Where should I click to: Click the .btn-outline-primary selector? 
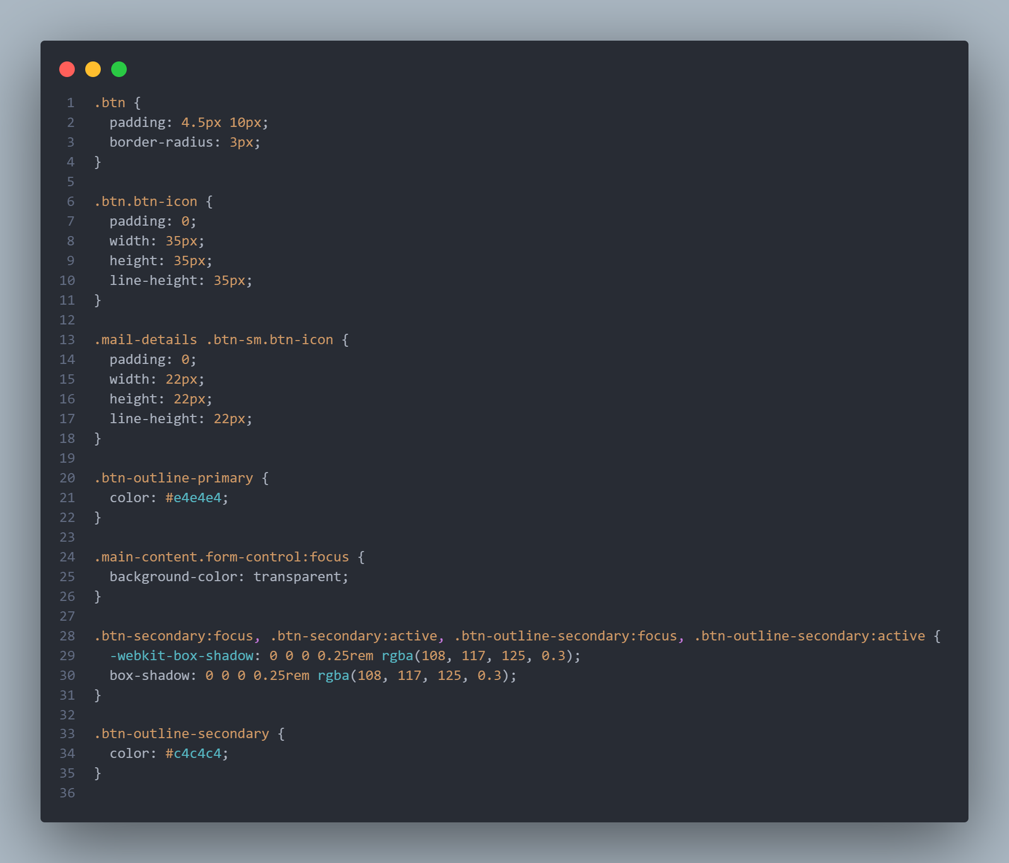click(x=173, y=478)
